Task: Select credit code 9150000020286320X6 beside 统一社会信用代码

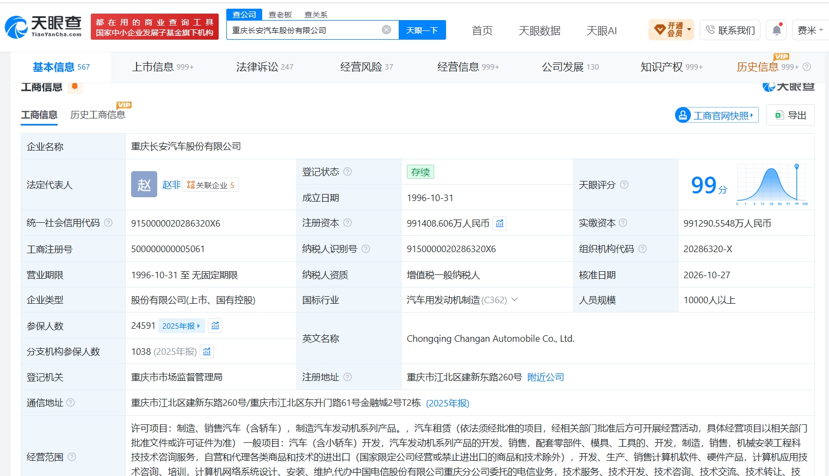Action: [x=176, y=223]
